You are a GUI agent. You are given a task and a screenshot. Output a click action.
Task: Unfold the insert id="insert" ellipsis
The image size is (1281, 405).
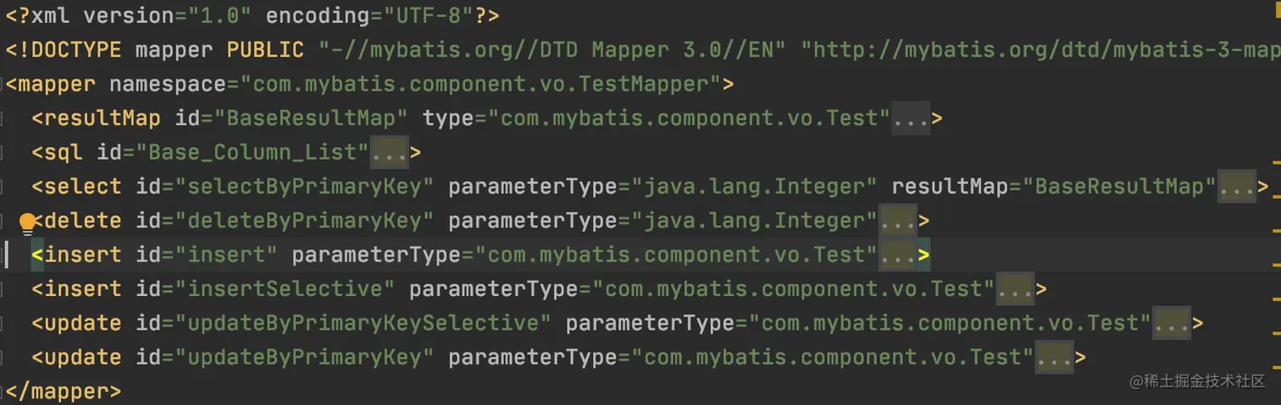pyautogui.click(x=898, y=255)
